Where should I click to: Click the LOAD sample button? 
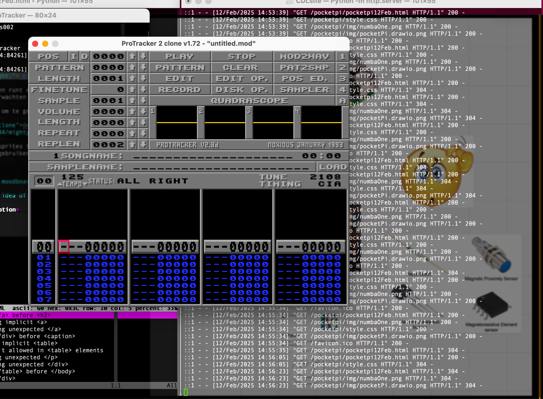pyautogui.click(x=333, y=167)
